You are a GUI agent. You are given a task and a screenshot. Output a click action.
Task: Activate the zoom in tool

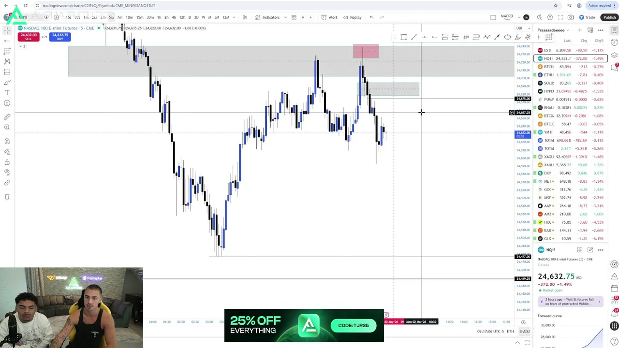(x=7, y=128)
